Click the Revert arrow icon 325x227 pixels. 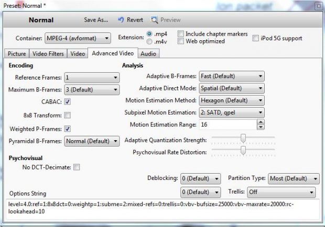pos(121,20)
